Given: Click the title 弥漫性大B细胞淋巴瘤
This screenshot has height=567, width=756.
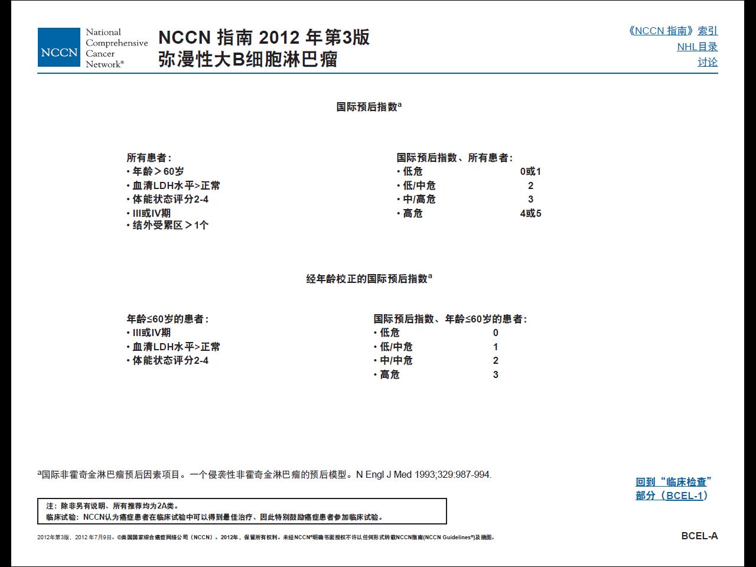Looking at the screenshot, I should (248, 60).
